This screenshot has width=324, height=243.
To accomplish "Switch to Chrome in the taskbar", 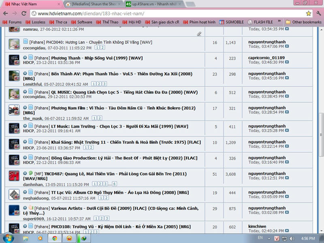I will pos(55,239).
